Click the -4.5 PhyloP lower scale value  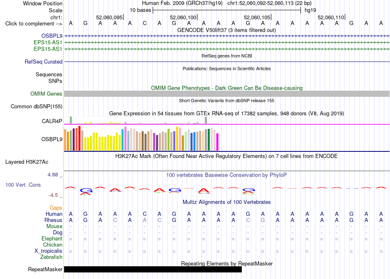[x=53, y=195]
